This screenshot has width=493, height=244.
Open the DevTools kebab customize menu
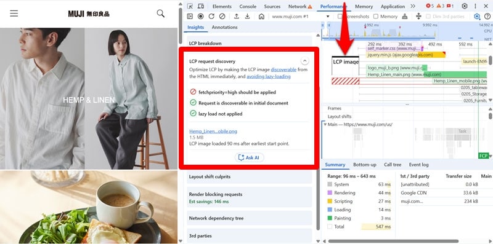[475, 6]
